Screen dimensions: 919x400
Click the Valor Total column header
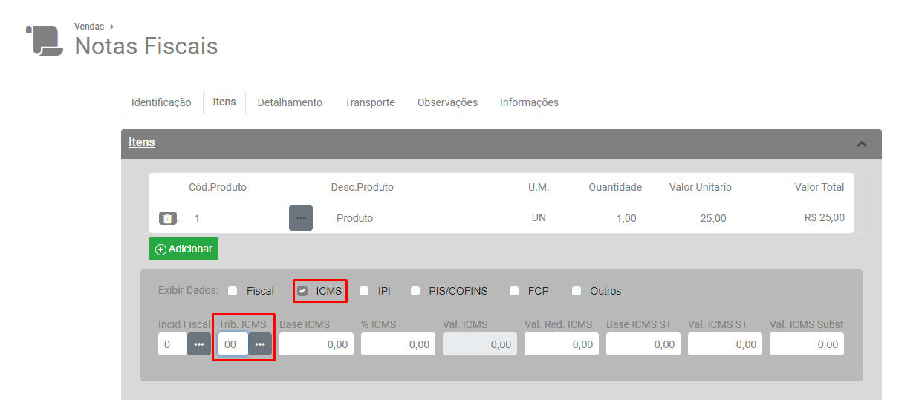coord(819,187)
